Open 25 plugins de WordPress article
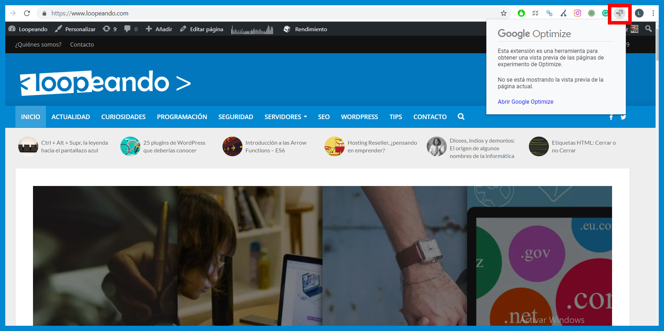 pos(174,146)
